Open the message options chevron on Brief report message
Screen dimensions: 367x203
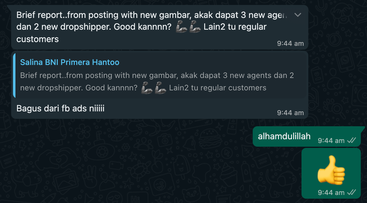(298, 15)
